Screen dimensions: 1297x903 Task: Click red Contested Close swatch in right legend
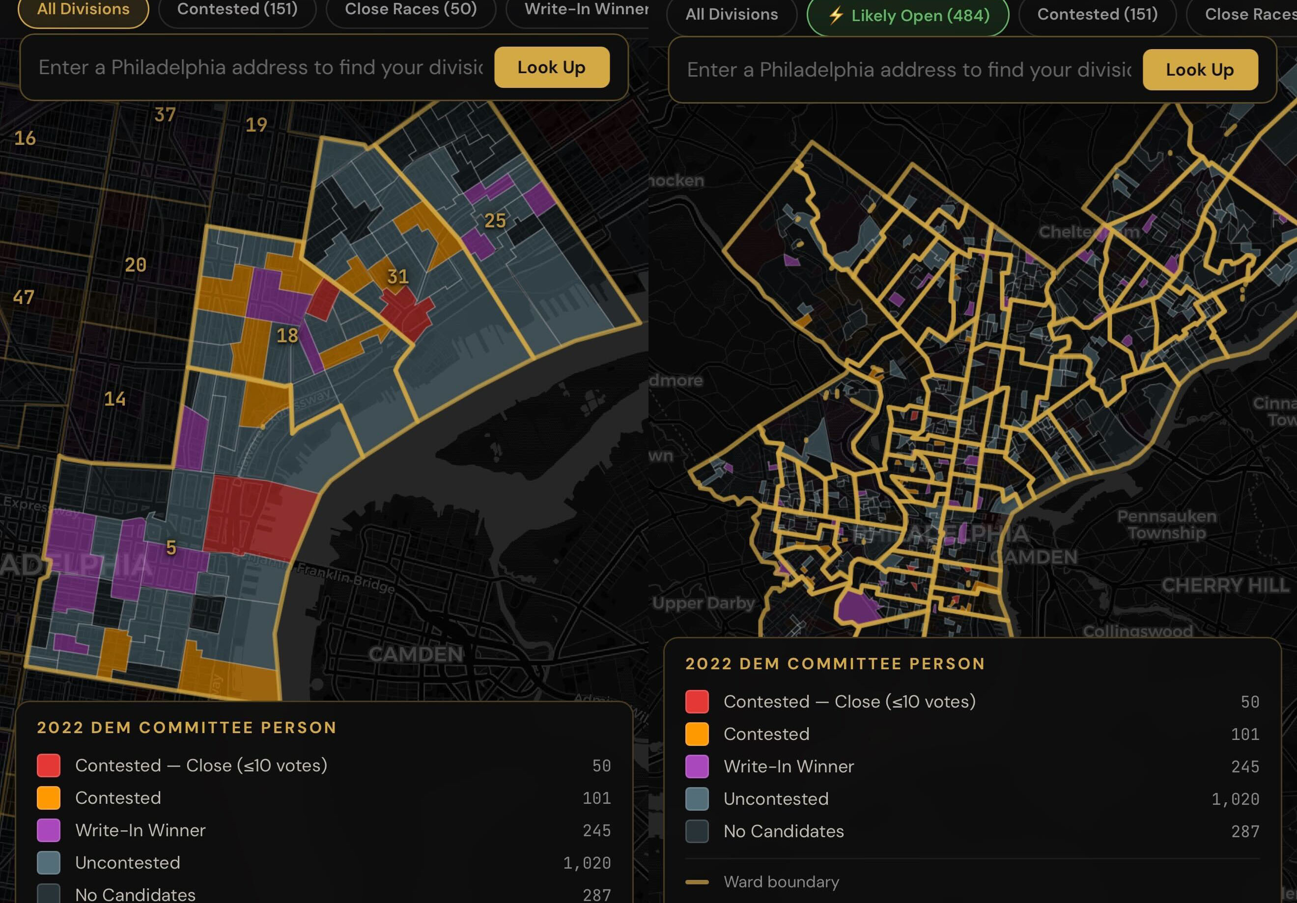click(x=697, y=701)
